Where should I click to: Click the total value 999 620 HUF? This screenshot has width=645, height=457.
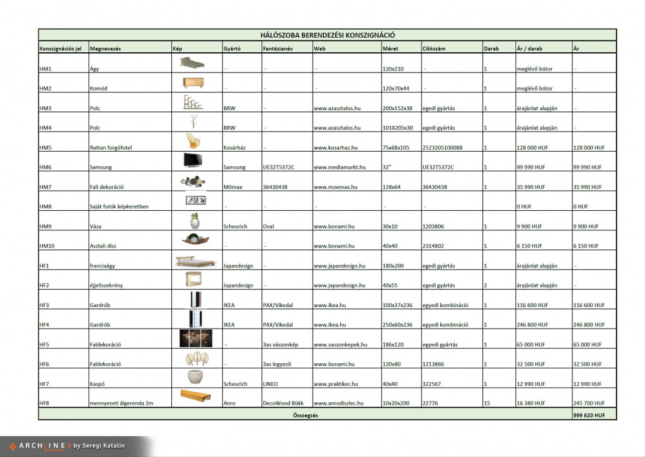tap(589, 415)
